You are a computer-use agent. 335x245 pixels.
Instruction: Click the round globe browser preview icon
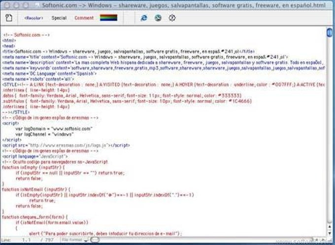(x=158, y=18)
